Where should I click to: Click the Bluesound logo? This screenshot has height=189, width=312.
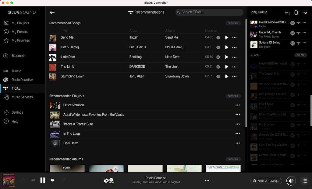[x=22, y=12]
